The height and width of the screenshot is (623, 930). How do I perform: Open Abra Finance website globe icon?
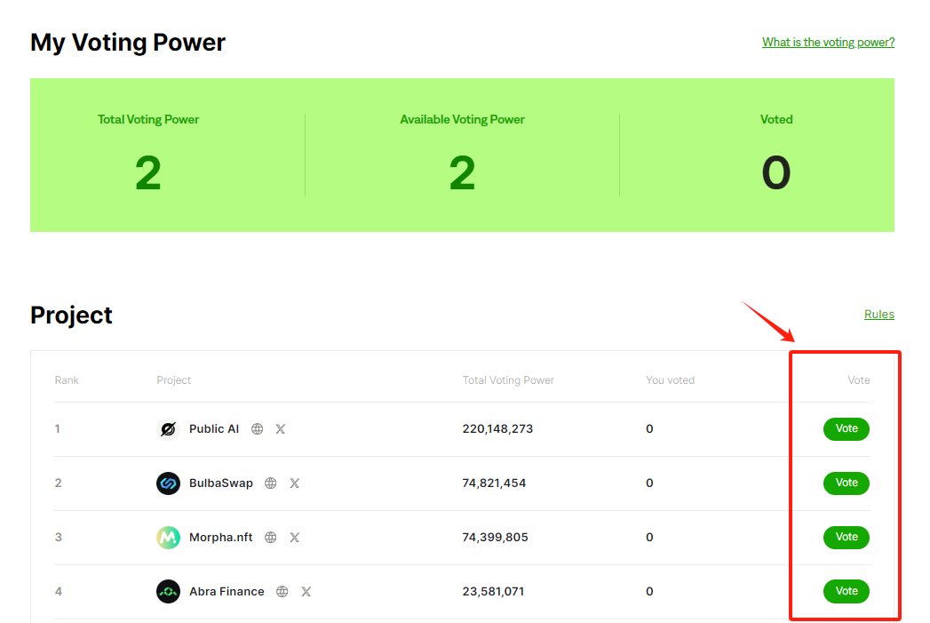coord(282,592)
